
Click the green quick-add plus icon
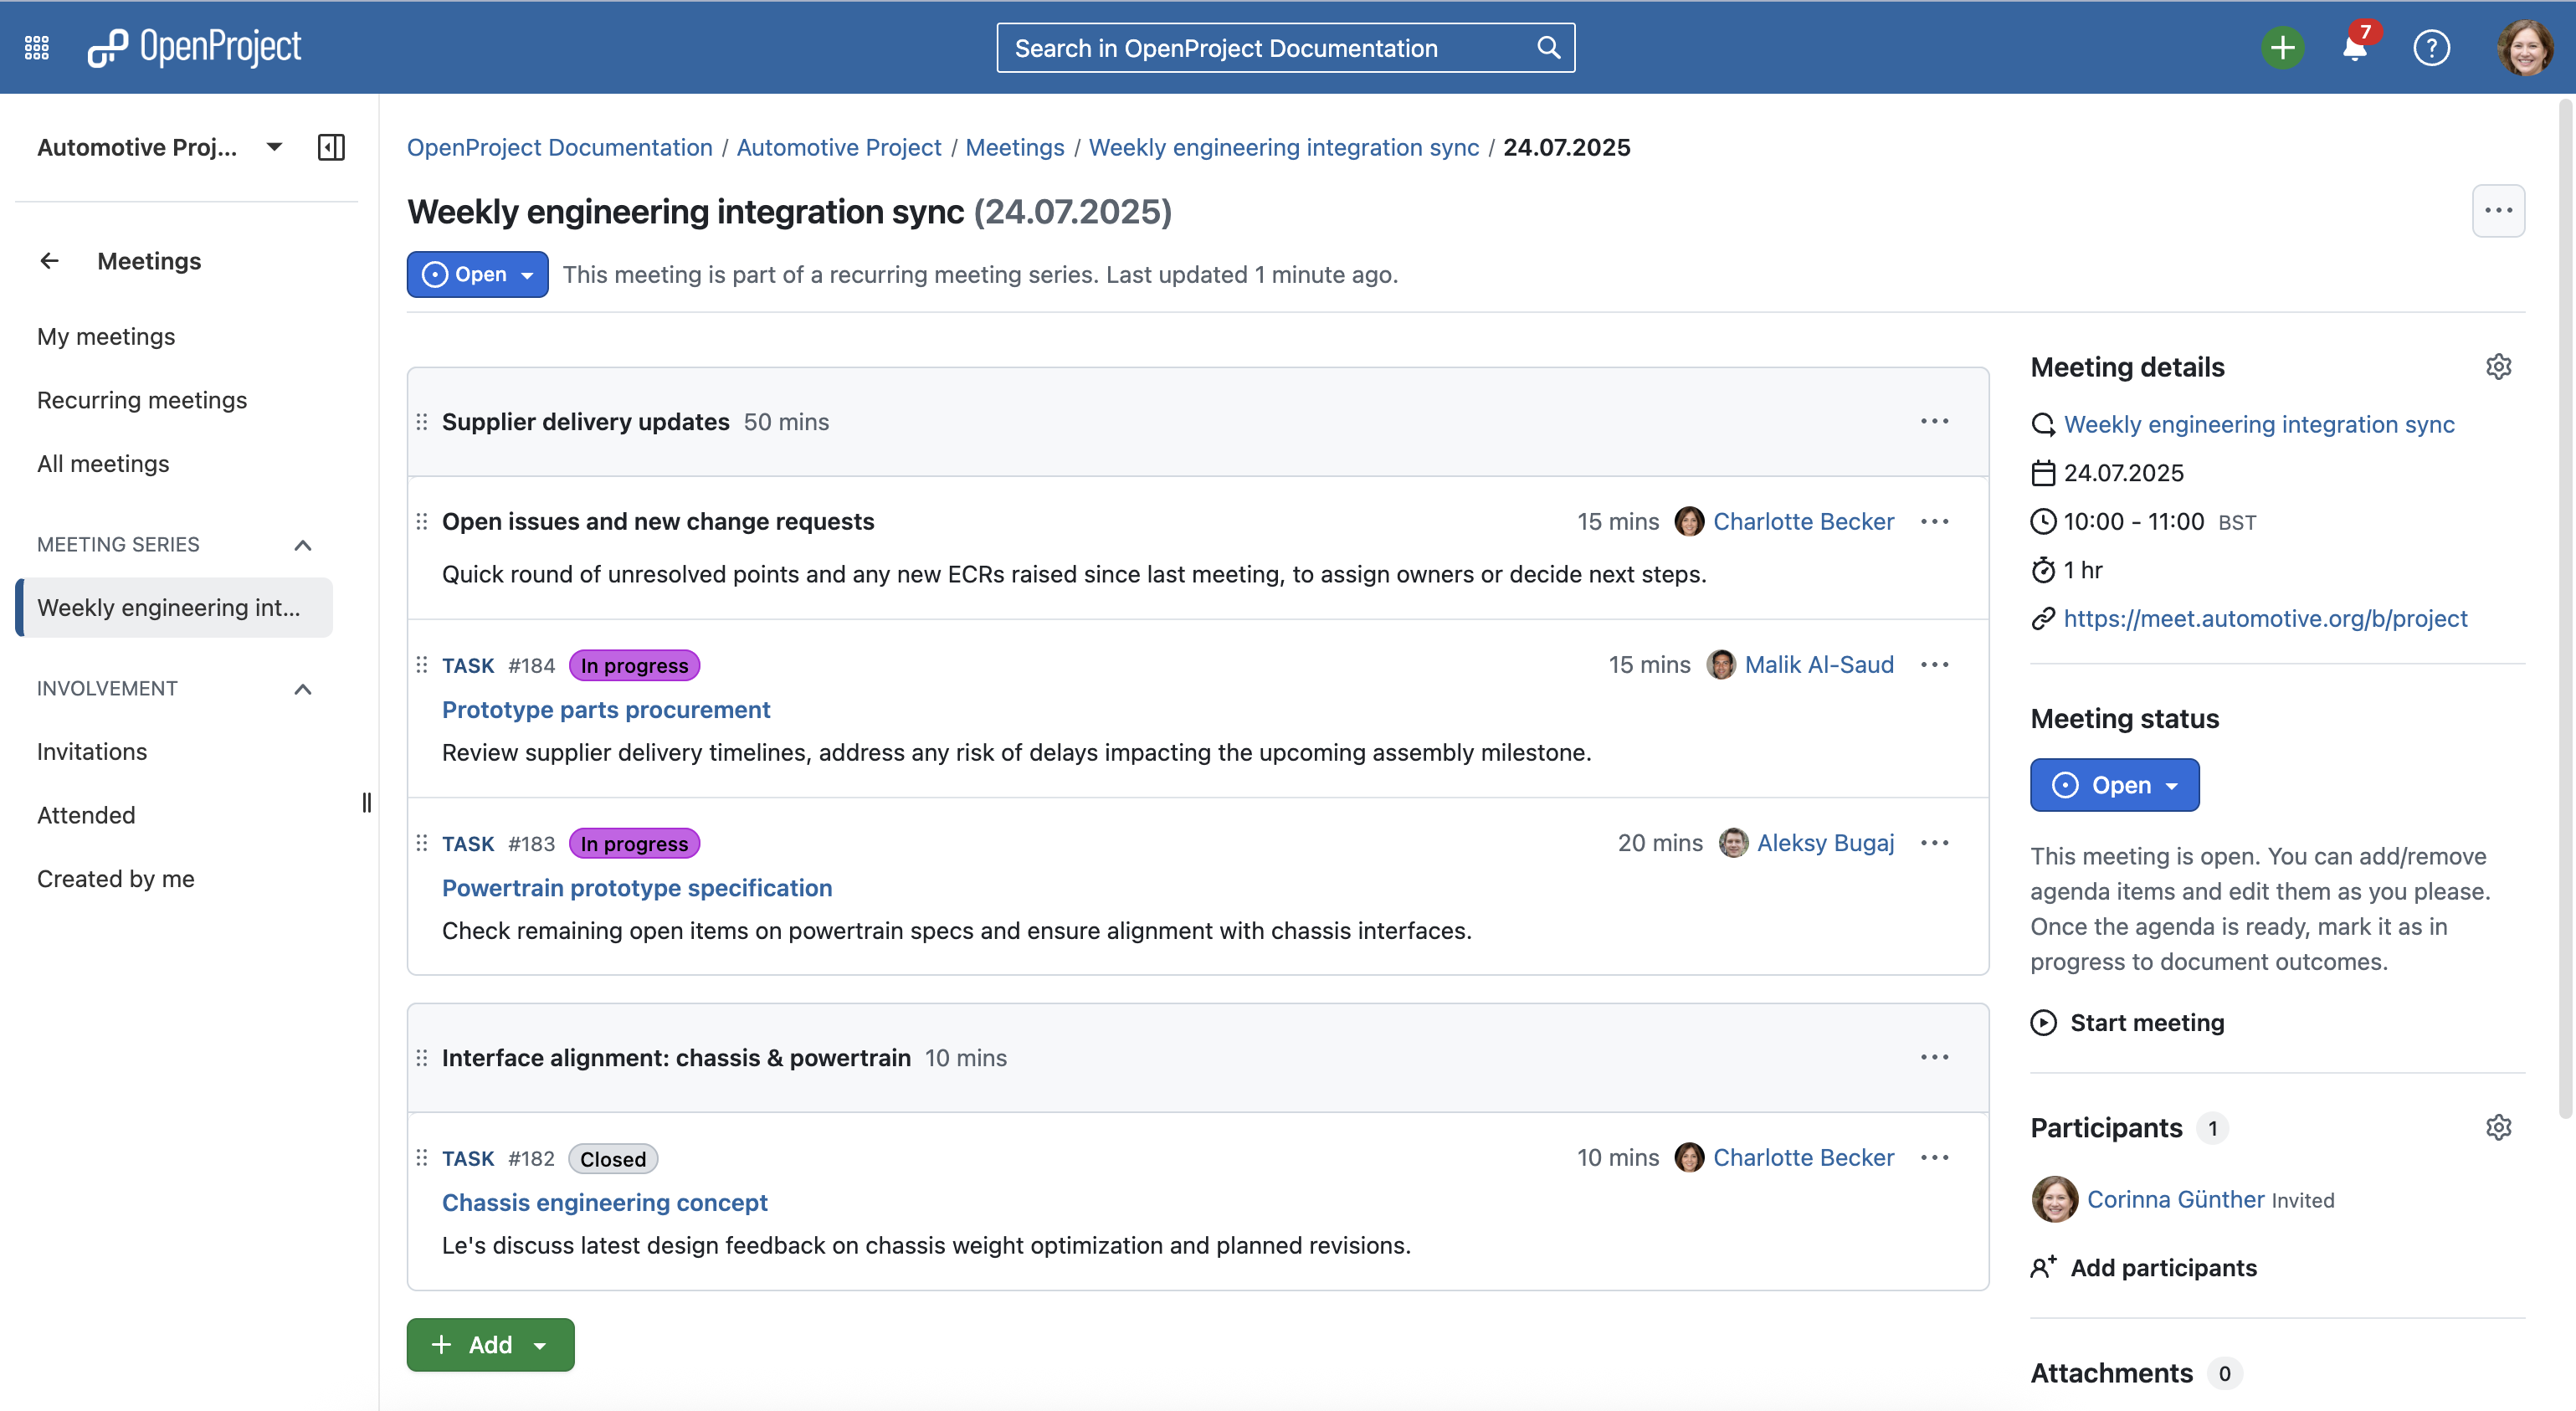(x=2282, y=47)
